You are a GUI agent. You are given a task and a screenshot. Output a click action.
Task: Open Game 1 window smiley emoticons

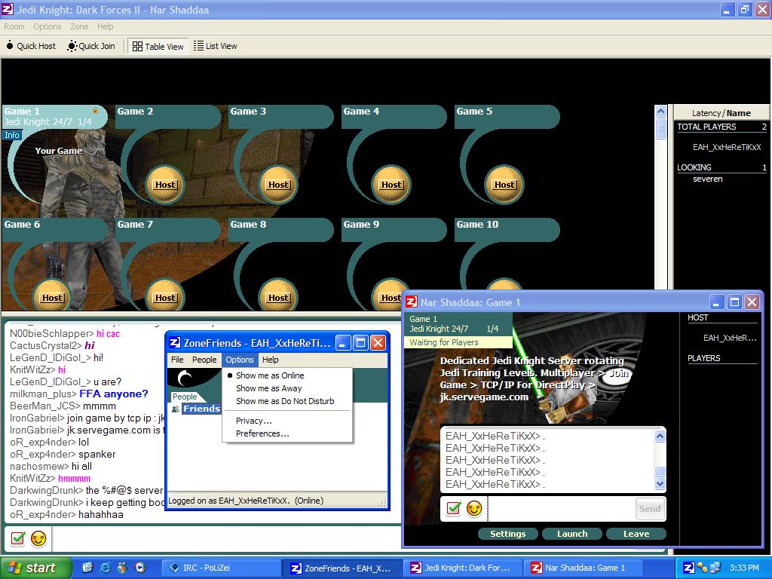[474, 508]
